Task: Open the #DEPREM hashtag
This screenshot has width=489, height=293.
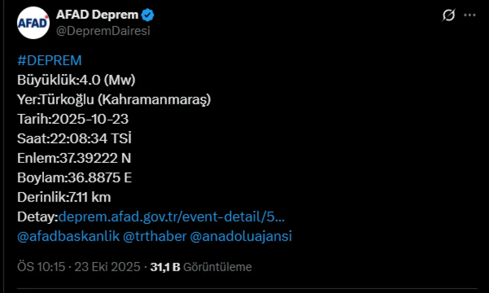Action: pos(50,61)
